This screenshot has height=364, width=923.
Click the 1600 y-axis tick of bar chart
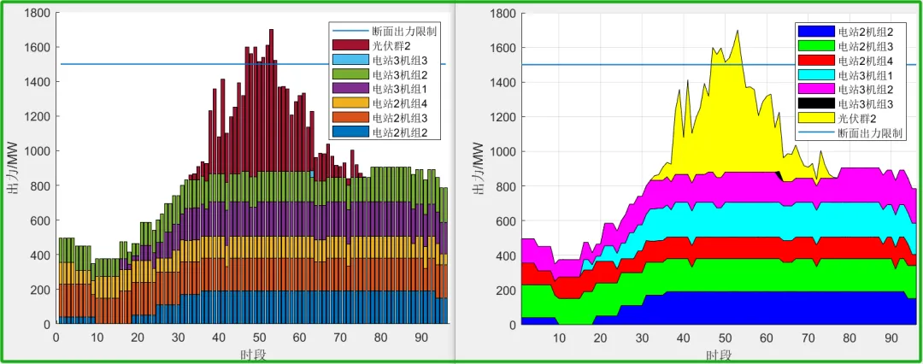(38, 48)
